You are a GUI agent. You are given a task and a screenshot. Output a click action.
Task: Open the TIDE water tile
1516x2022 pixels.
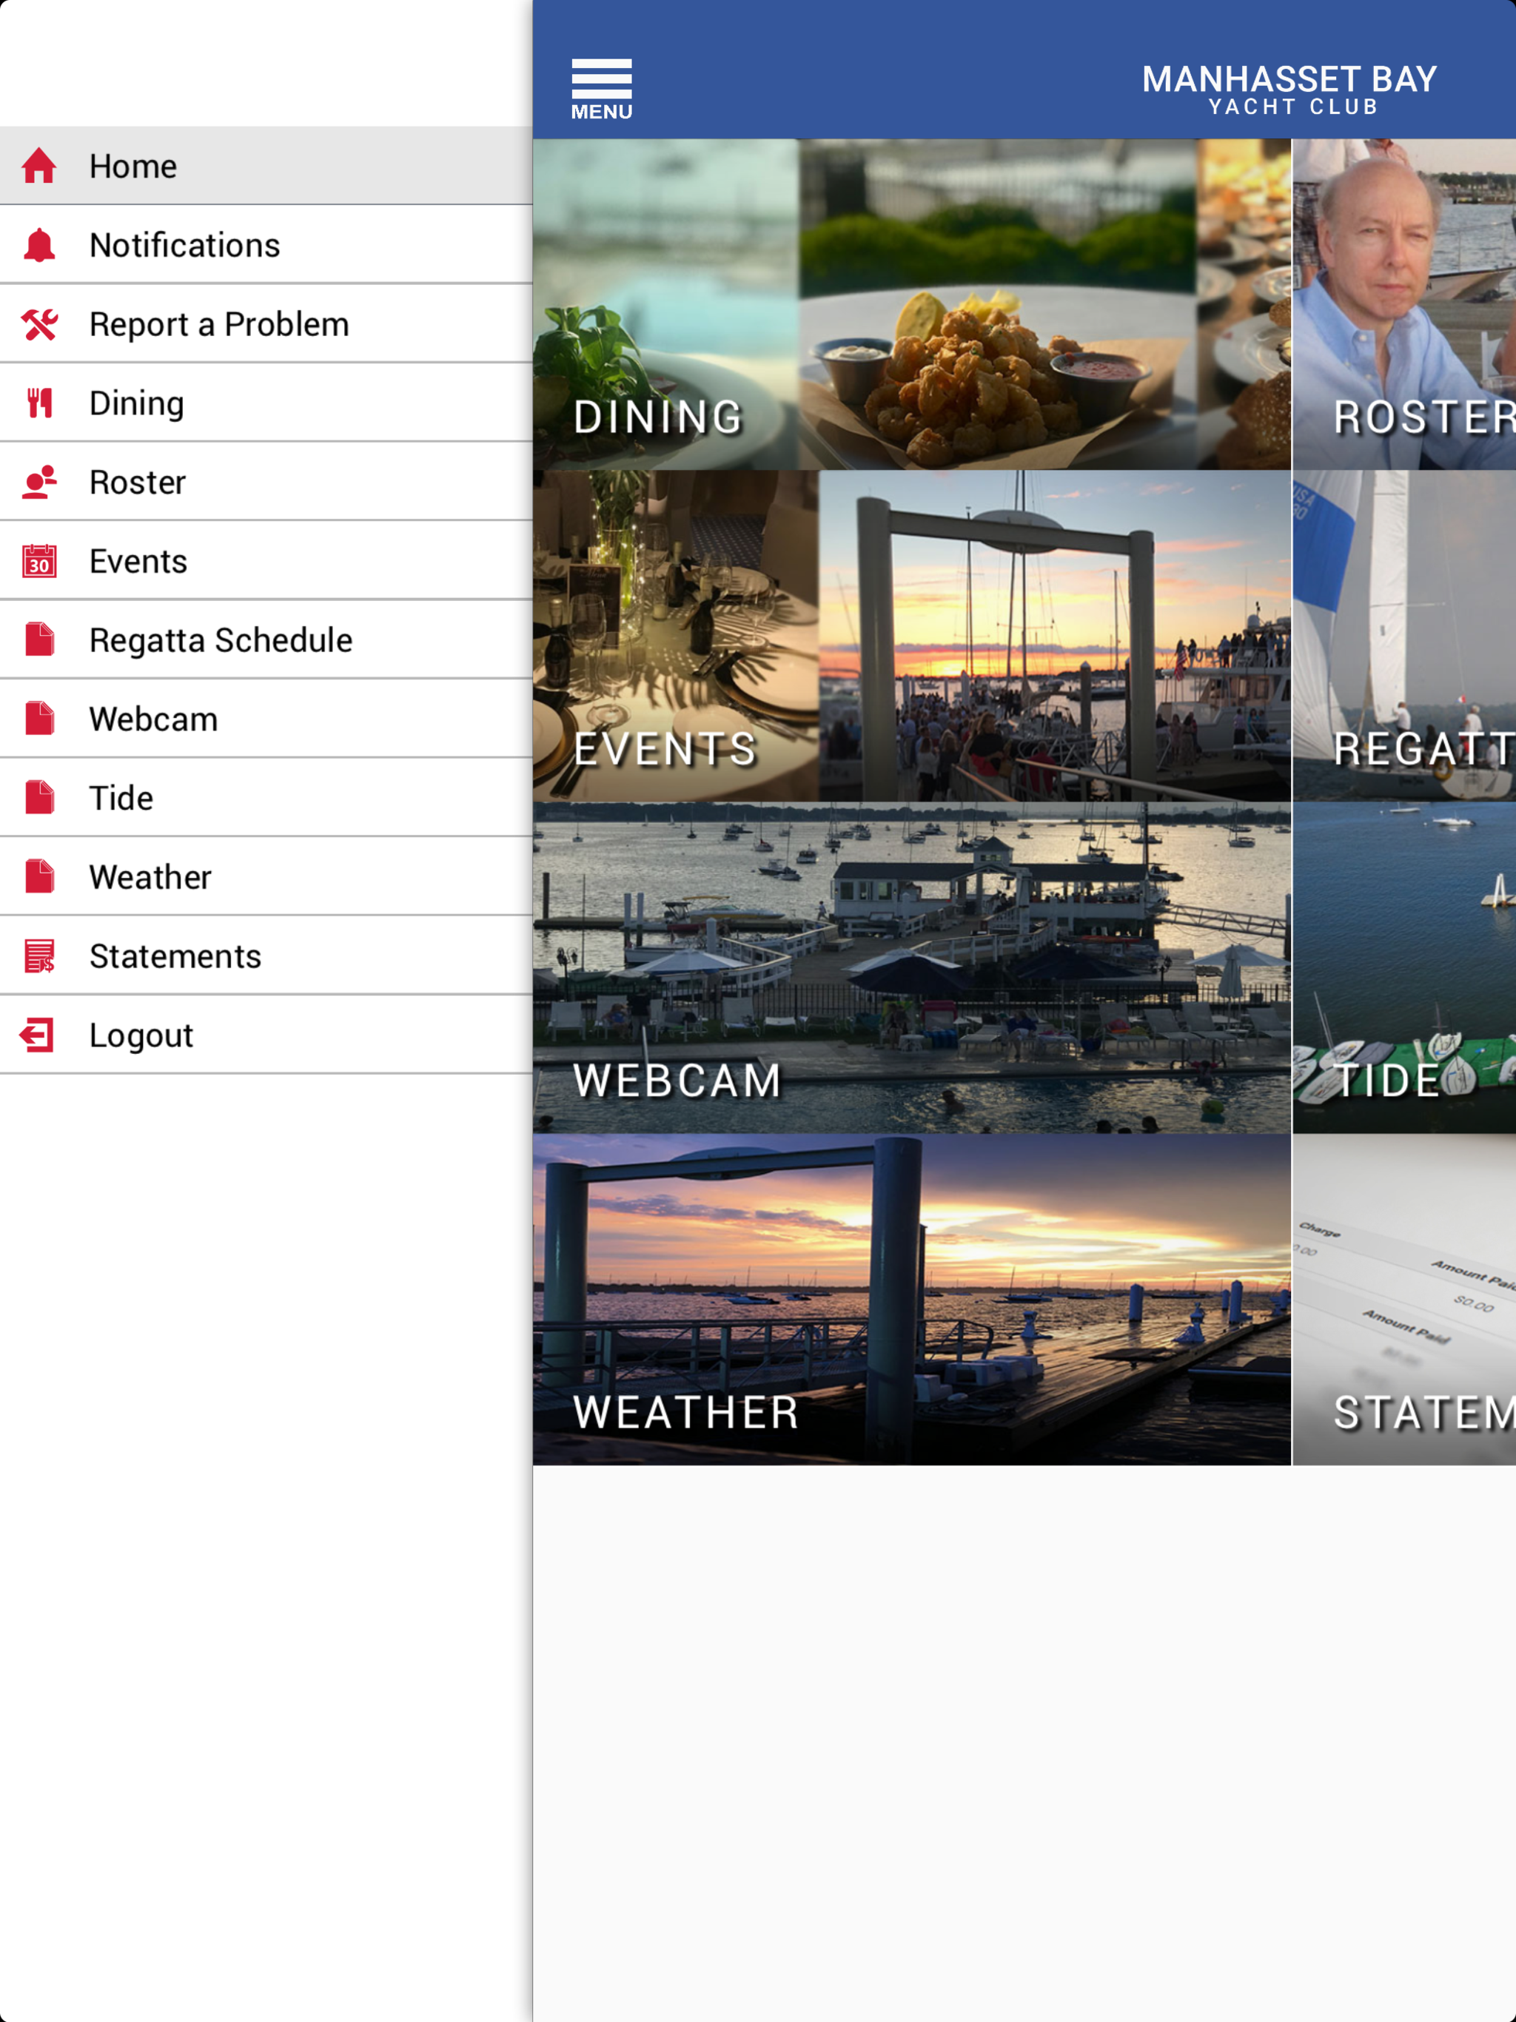(x=1404, y=968)
